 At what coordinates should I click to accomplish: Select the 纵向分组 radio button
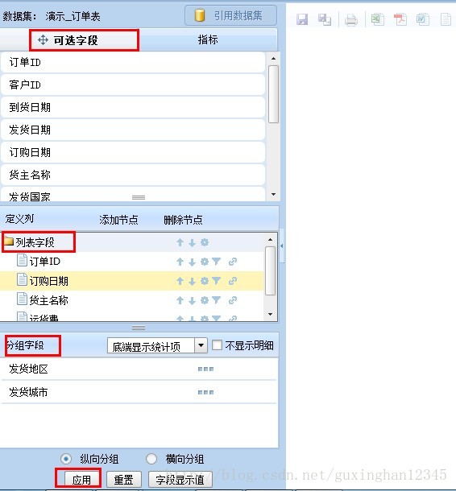[x=66, y=459]
